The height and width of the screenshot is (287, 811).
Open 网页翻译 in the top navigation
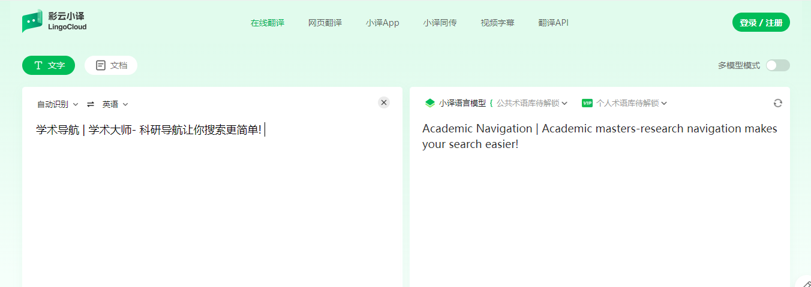tap(325, 23)
